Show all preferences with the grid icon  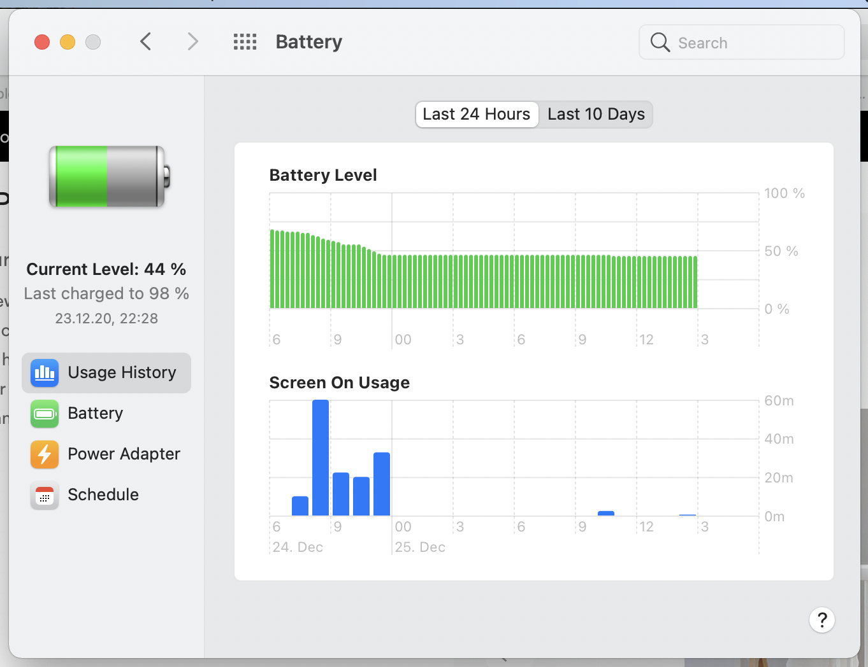(x=245, y=42)
